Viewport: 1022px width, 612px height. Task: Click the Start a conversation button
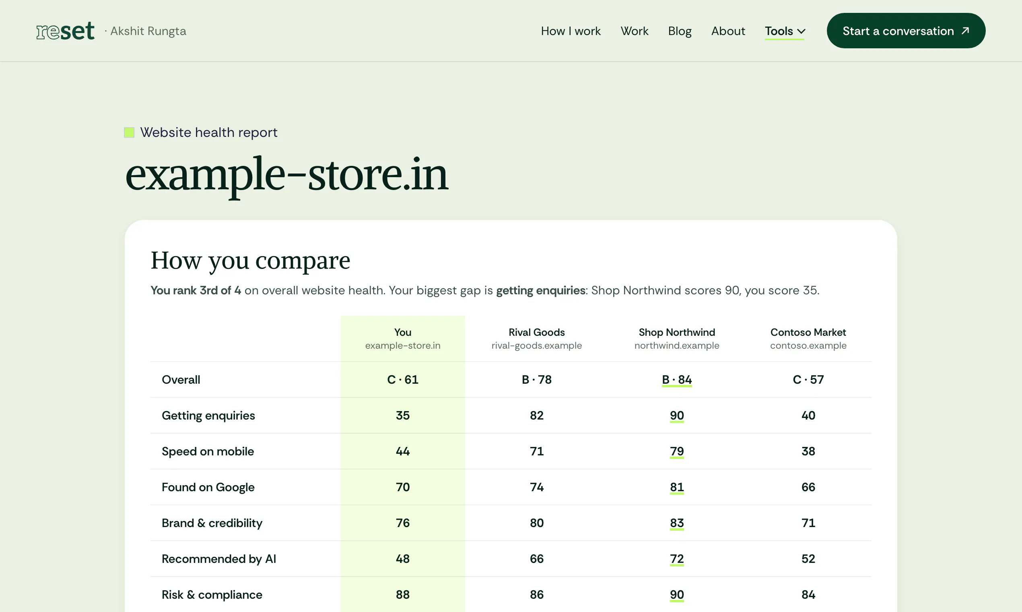(906, 31)
